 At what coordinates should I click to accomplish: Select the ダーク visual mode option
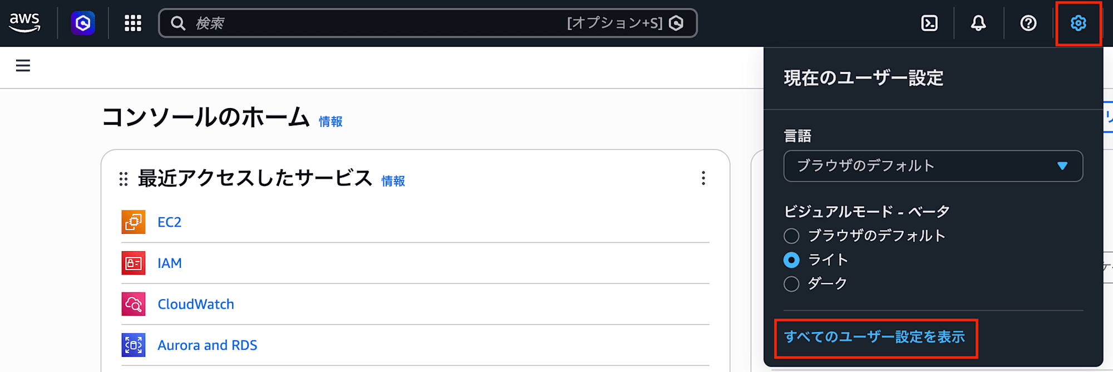[x=791, y=283]
